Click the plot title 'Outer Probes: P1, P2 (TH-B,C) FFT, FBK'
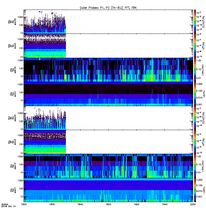Image resolution: width=206 pixels, height=220 pixels. [108, 8]
